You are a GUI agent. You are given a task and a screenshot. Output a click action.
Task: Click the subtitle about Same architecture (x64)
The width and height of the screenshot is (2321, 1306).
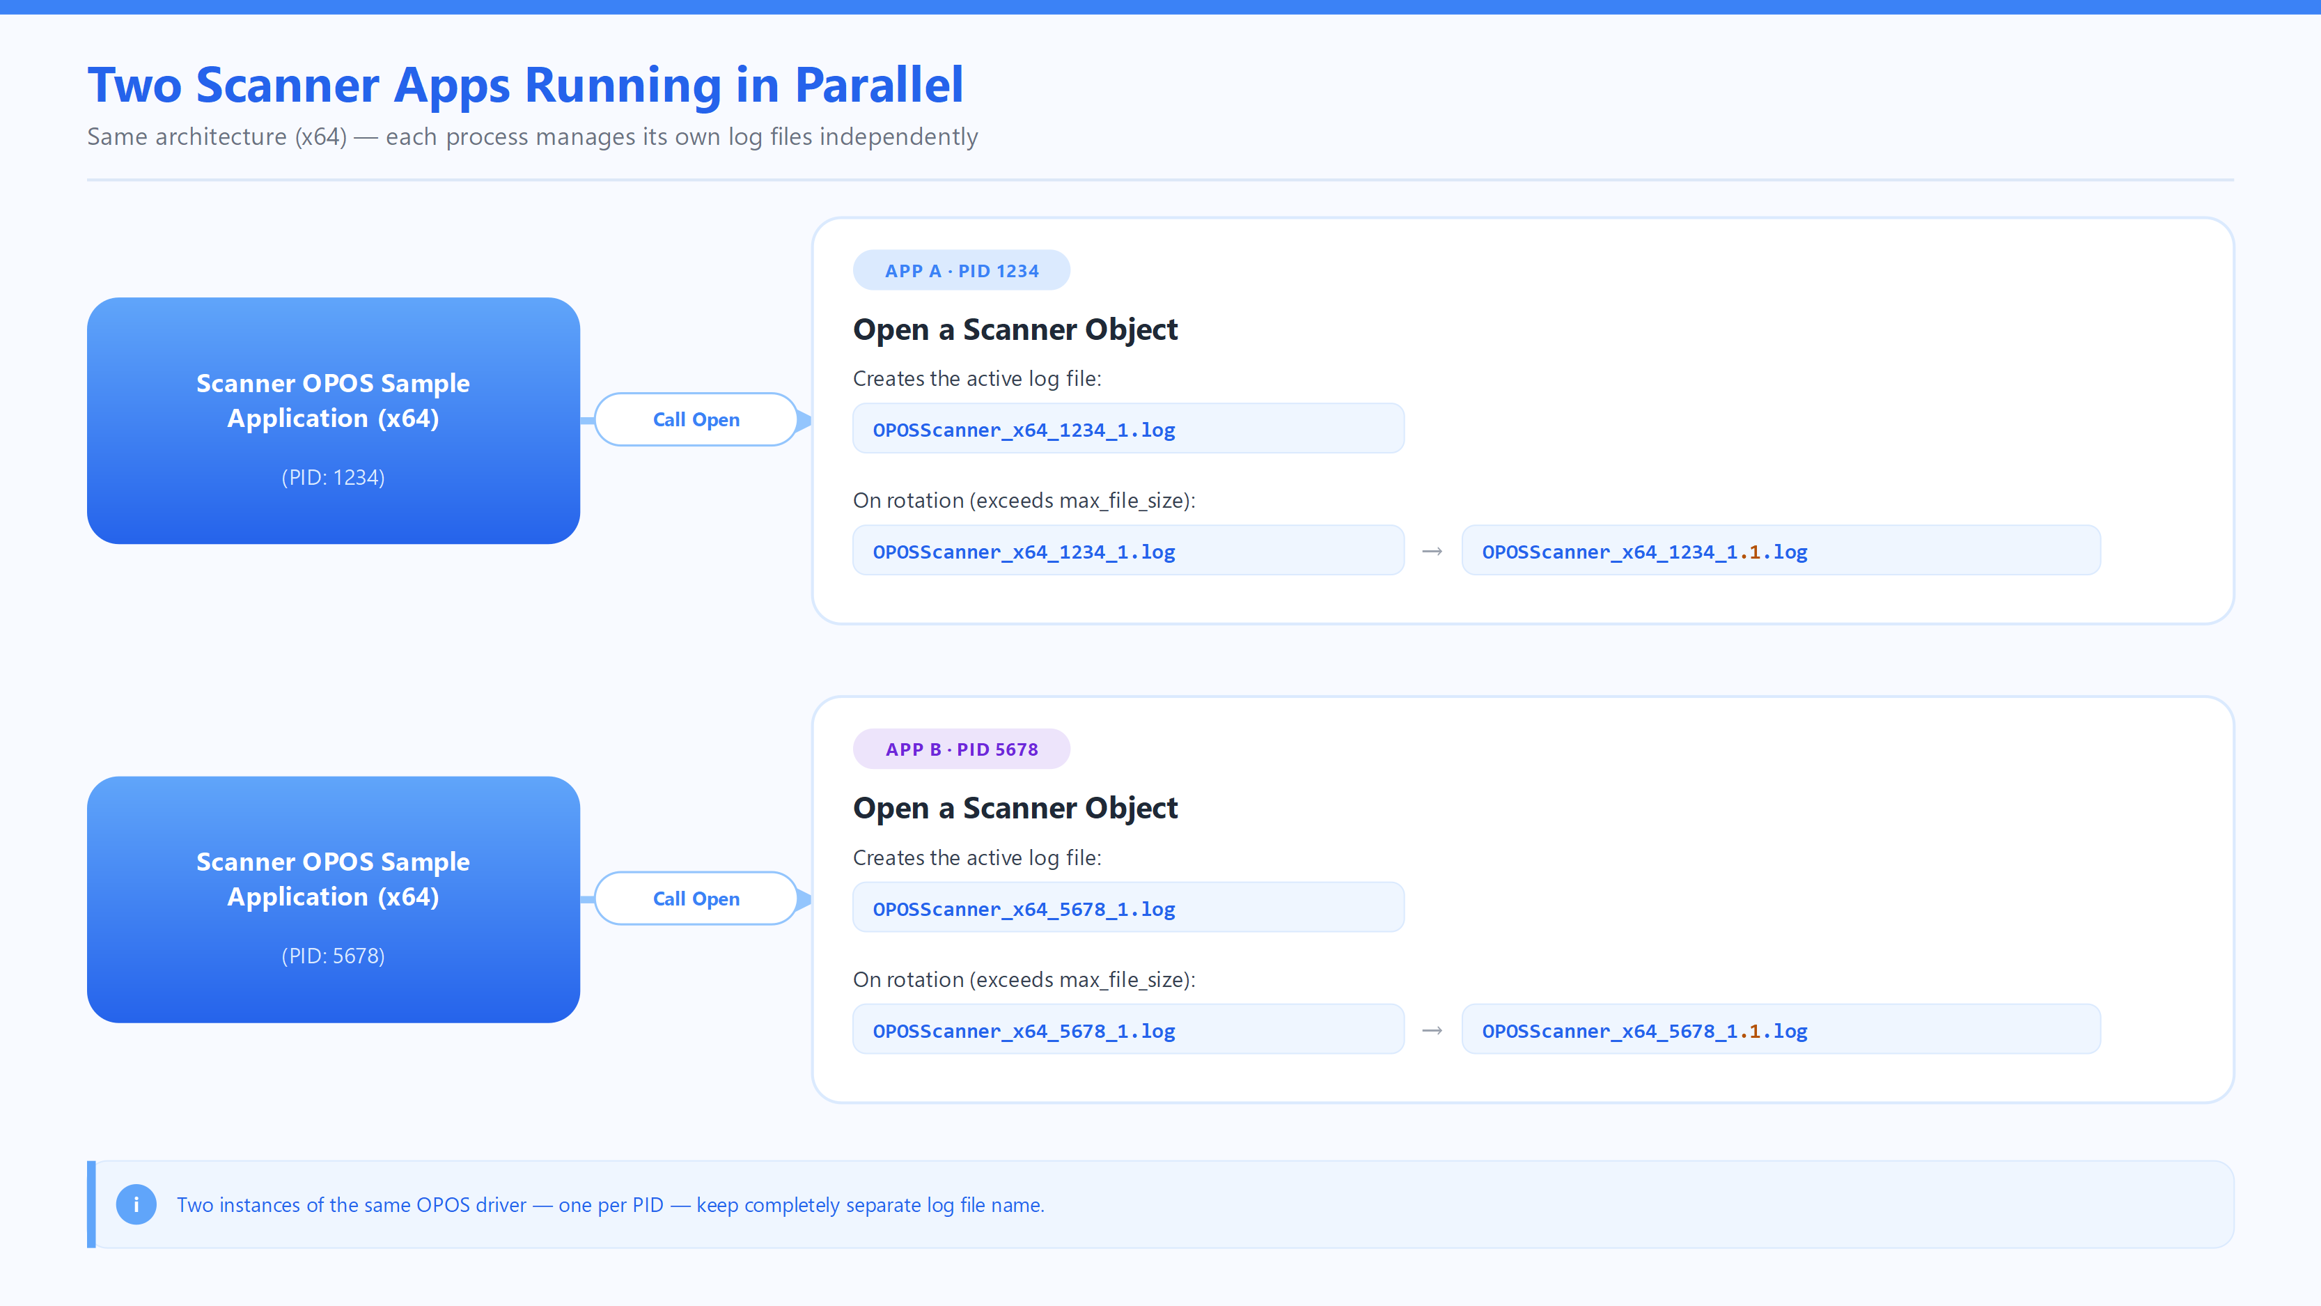pos(533,137)
